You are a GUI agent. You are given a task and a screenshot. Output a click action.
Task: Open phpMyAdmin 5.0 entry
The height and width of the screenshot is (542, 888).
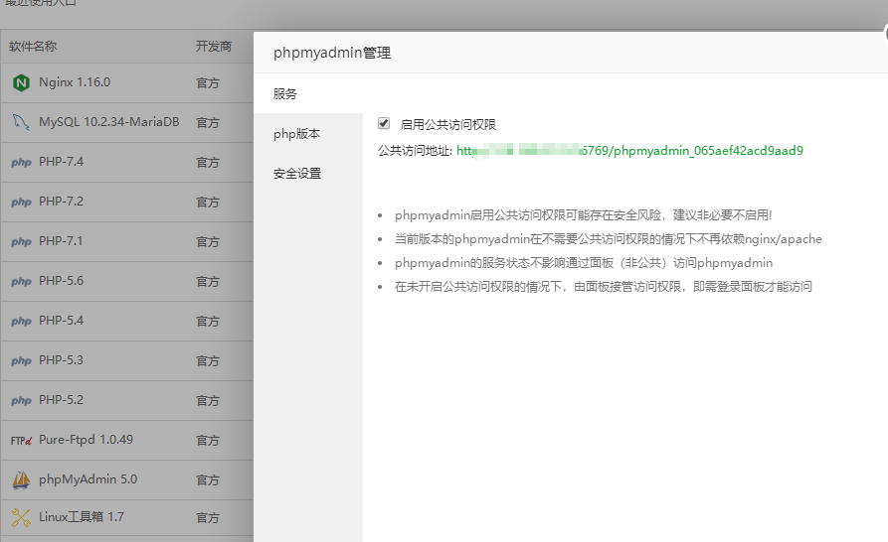[88, 479]
